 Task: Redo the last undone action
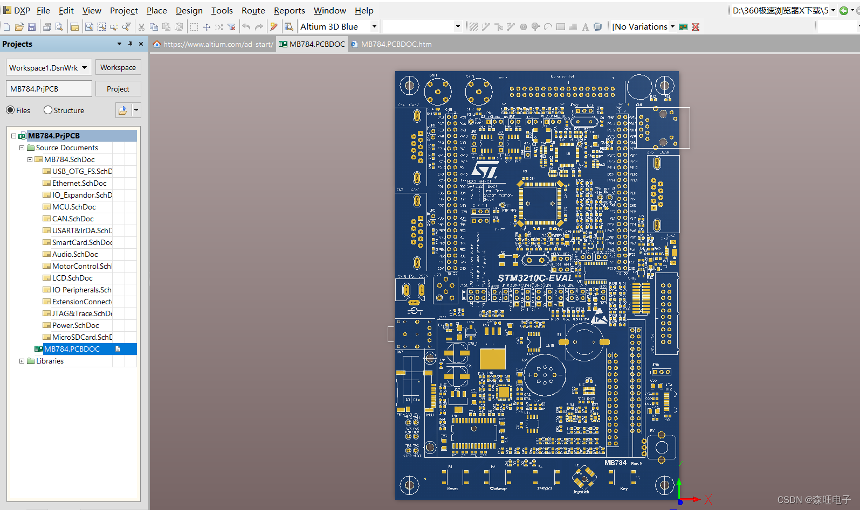coord(259,27)
